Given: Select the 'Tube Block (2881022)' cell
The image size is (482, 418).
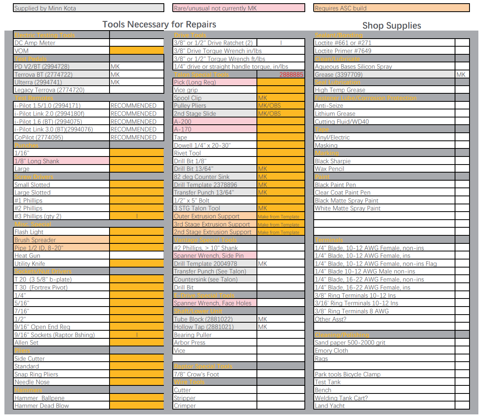Looking at the screenshot, I should 215,319.
